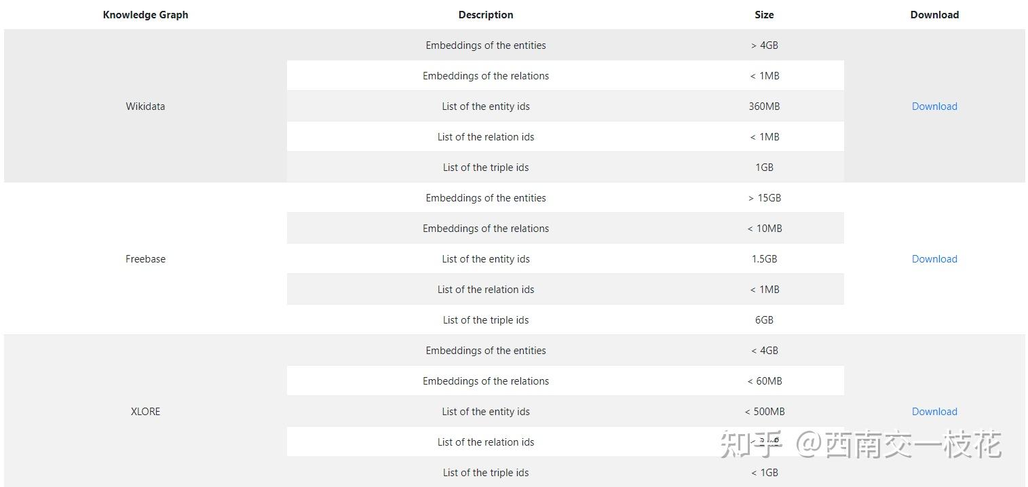
Task: Open the Freebase Download link
Action: click(x=934, y=259)
